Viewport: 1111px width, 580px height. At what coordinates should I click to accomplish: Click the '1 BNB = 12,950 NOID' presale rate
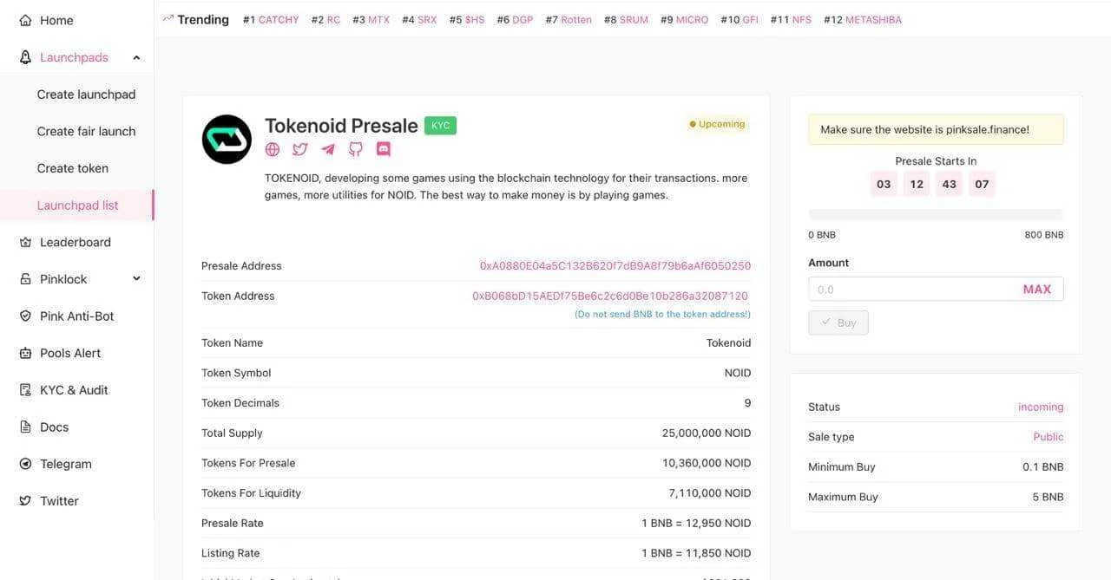click(696, 524)
